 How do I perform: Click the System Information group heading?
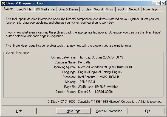click(18, 52)
